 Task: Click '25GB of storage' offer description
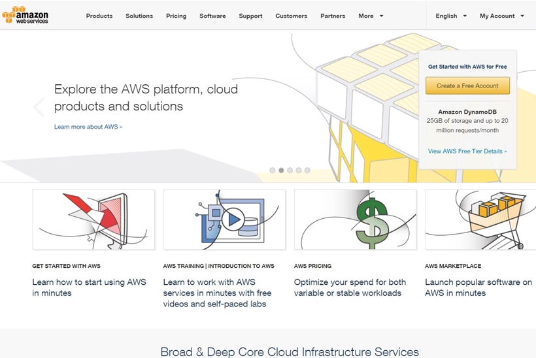[x=467, y=125]
